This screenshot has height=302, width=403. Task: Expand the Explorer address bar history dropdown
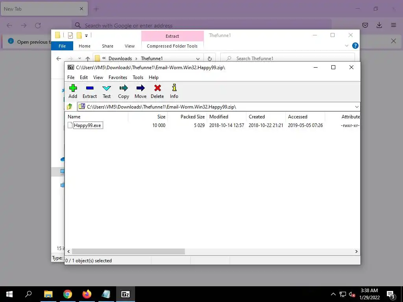(x=198, y=59)
